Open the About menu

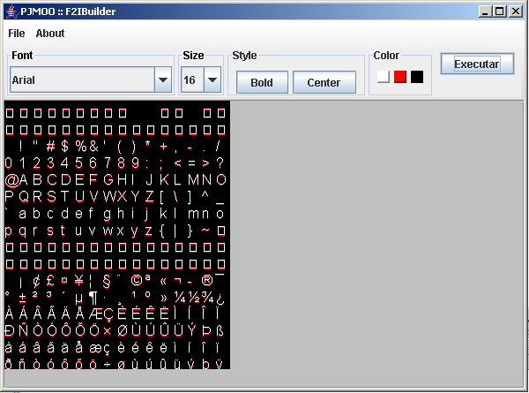point(50,34)
